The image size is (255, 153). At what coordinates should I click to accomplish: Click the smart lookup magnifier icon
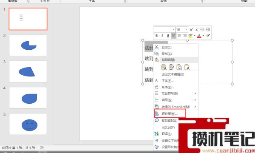(156, 120)
